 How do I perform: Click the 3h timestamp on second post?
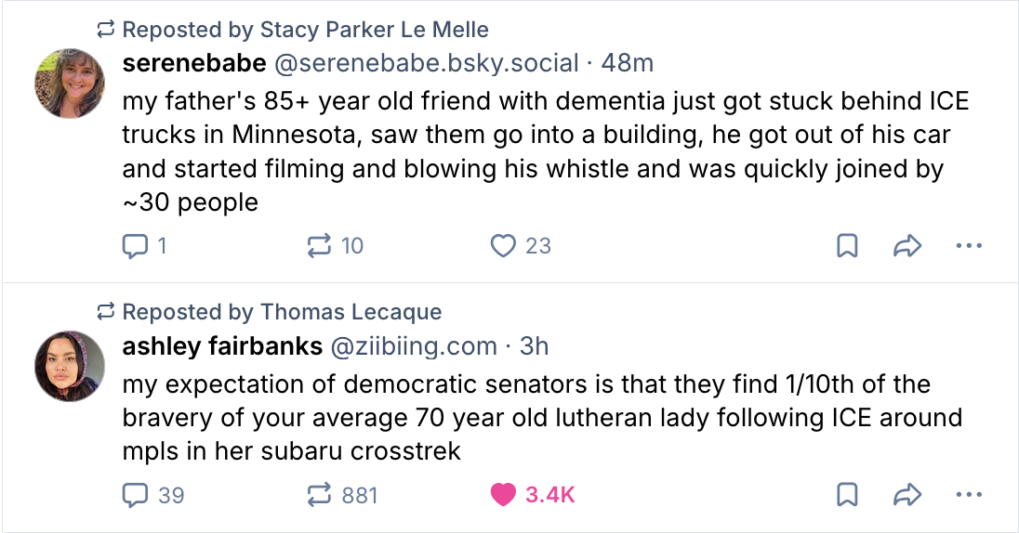[535, 346]
